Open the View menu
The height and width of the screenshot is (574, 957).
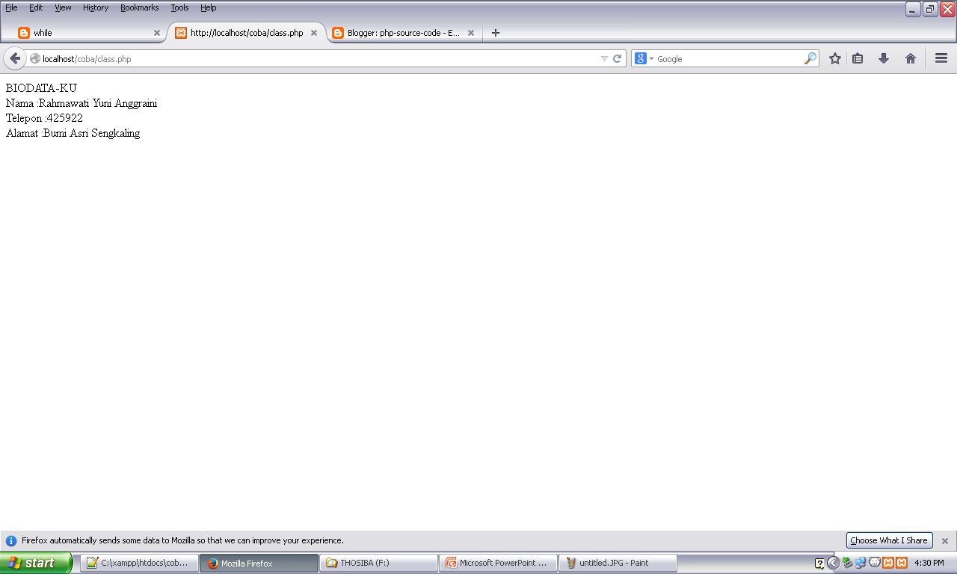coord(63,7)
